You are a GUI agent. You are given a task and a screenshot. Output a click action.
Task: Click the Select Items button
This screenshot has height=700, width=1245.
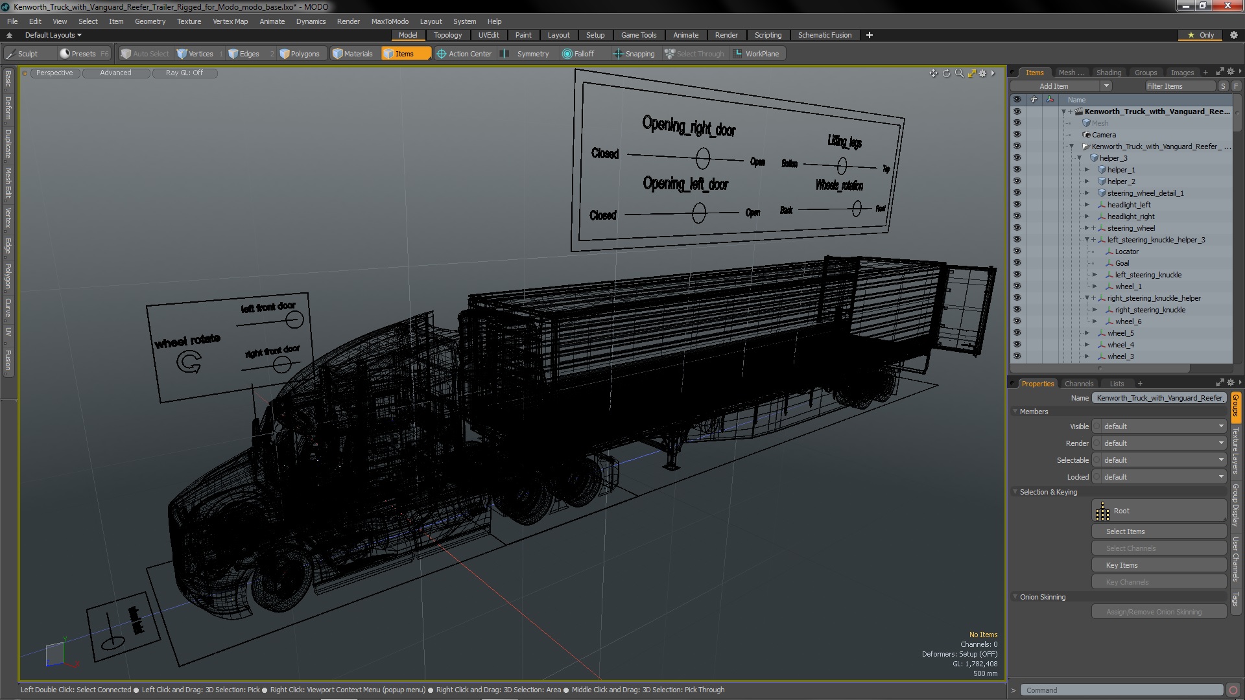pyautogui.click(x=1159, y=531)
